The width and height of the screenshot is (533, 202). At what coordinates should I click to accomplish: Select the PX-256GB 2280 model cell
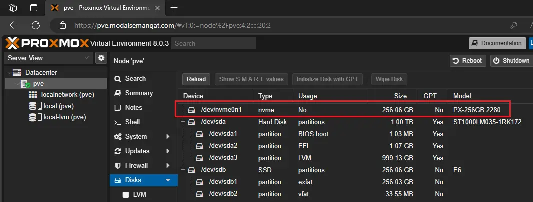click(x=477, y=110)
